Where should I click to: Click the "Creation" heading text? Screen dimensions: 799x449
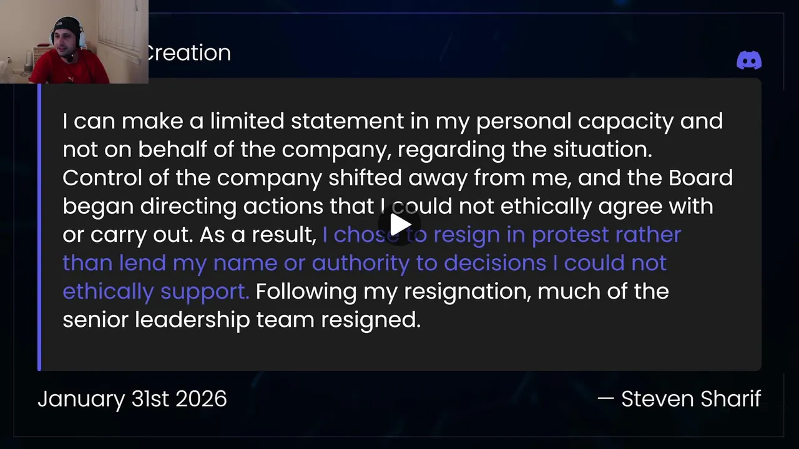click(187, 53)
